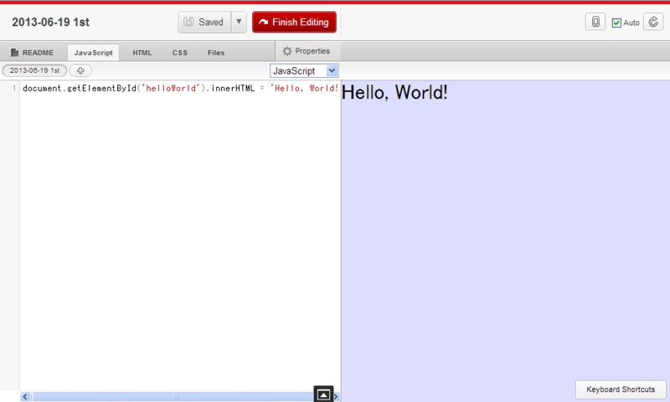The image size is (670, 402).
Task: Click the Saved button
Action: [204, 22]
